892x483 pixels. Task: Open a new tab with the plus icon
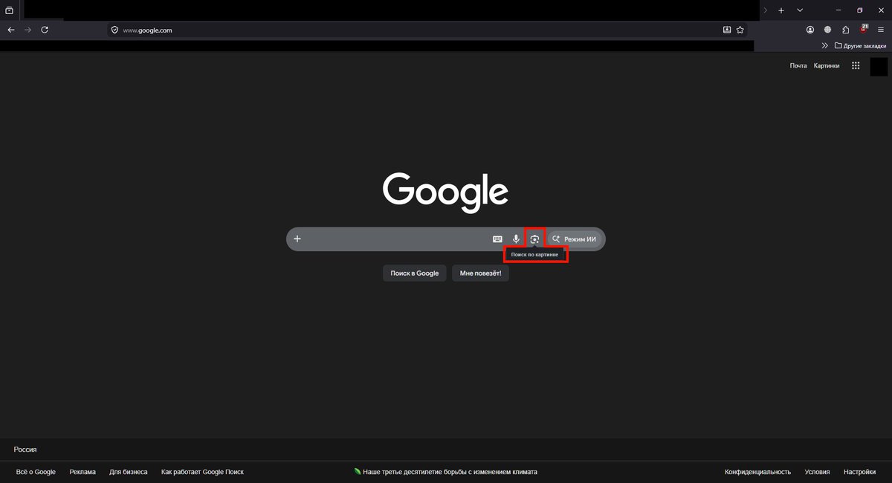[x=781, y=10]
